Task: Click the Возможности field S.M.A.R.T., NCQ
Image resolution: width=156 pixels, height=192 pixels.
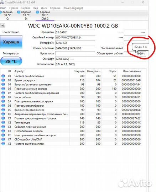Action: 100,64
